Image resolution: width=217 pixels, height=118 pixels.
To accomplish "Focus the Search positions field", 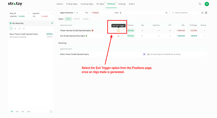I will pyautogui.click(x=185, y=13).
